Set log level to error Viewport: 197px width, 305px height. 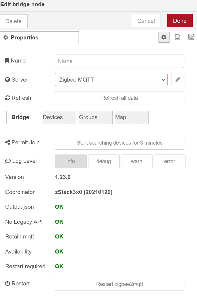click(170, 161)
